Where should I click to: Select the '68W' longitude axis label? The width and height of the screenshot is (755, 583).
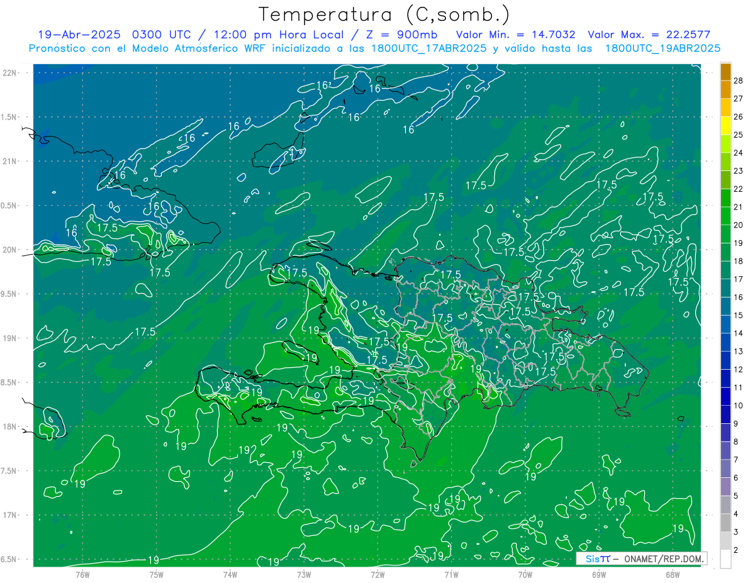click(x=672, y=574)
